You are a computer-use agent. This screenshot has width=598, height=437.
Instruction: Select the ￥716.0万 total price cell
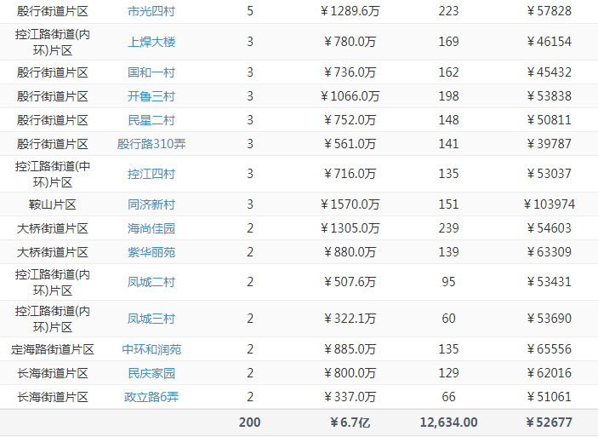click(x=350, y=174)
